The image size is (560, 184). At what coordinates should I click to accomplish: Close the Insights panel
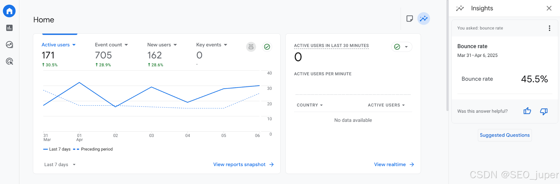click(549, 8)
